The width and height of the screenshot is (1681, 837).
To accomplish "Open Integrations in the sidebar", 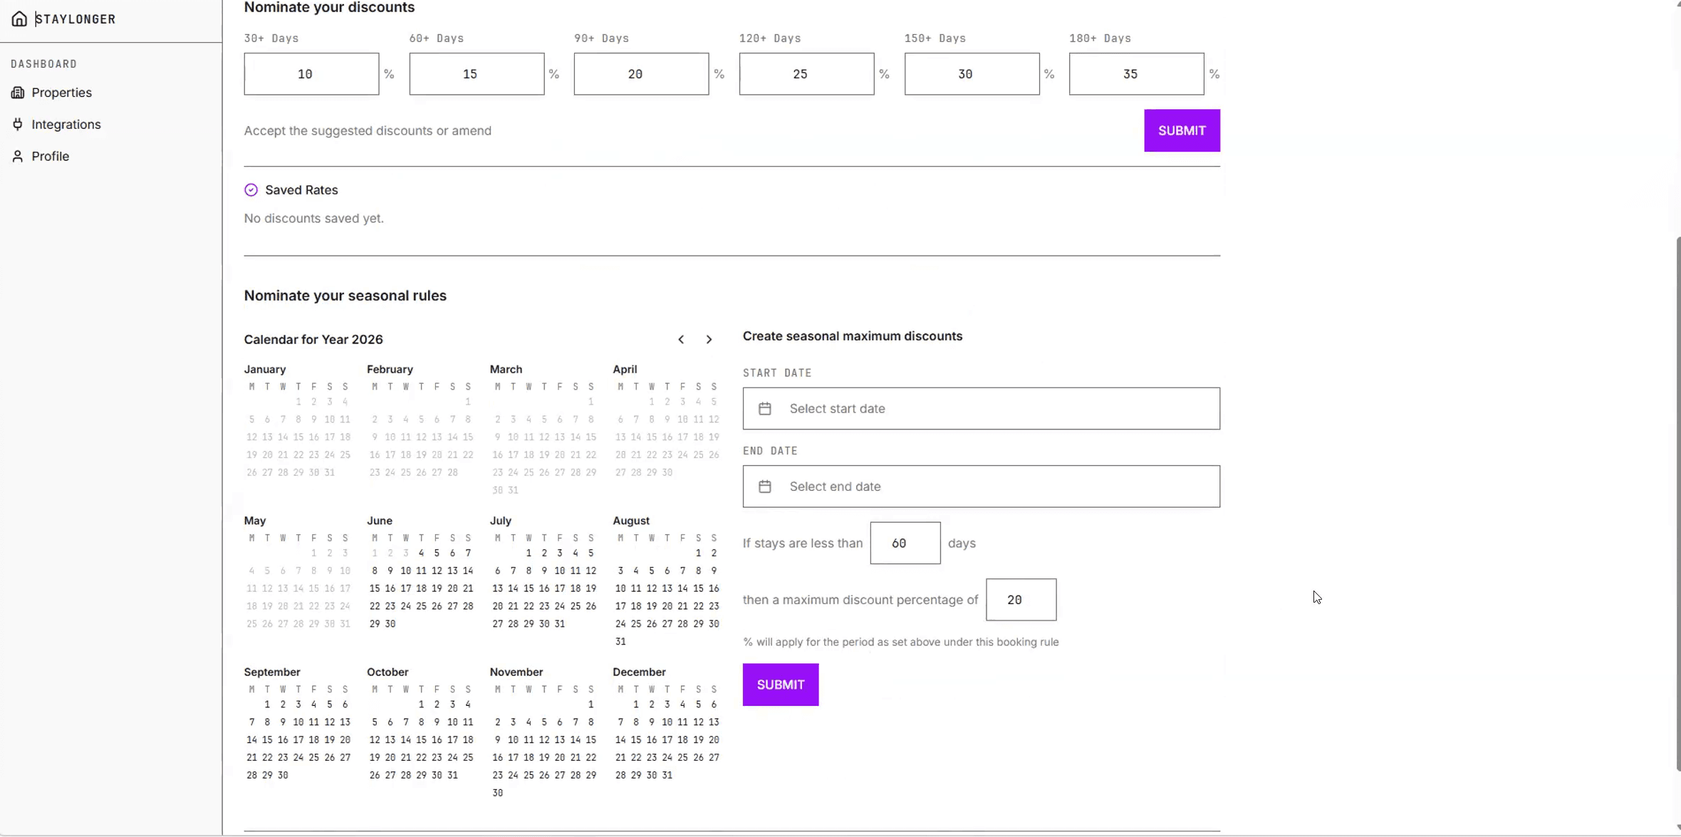I will pos(66,124).
